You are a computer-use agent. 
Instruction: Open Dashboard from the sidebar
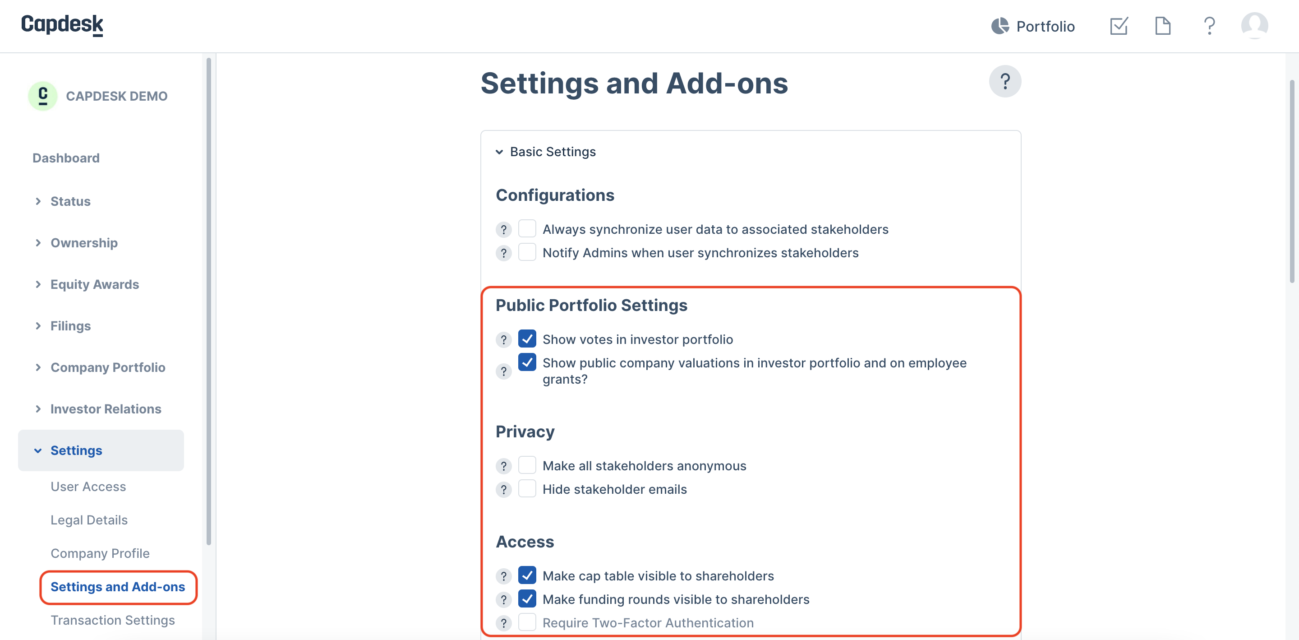pyautogui.click(x=66, y=158)
